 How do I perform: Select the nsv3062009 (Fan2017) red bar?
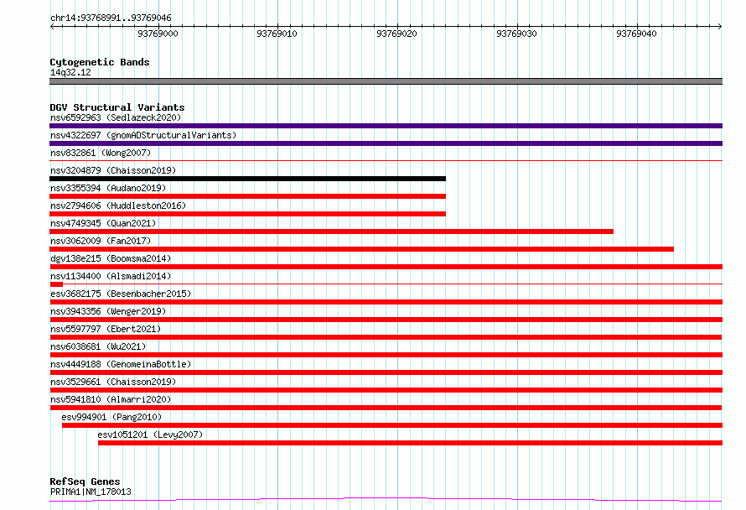(x=361, y=249)
